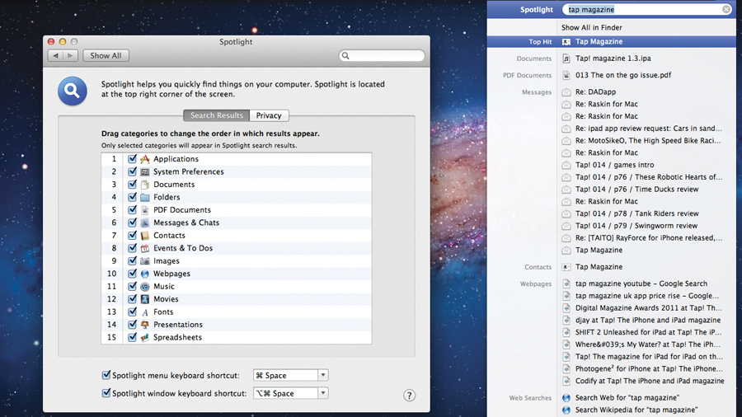The height and width of the screenshot is (417, 742).
Task: Open Re: [TAITO] RayForce for iPhone message
Action: (x=648, y=238)
